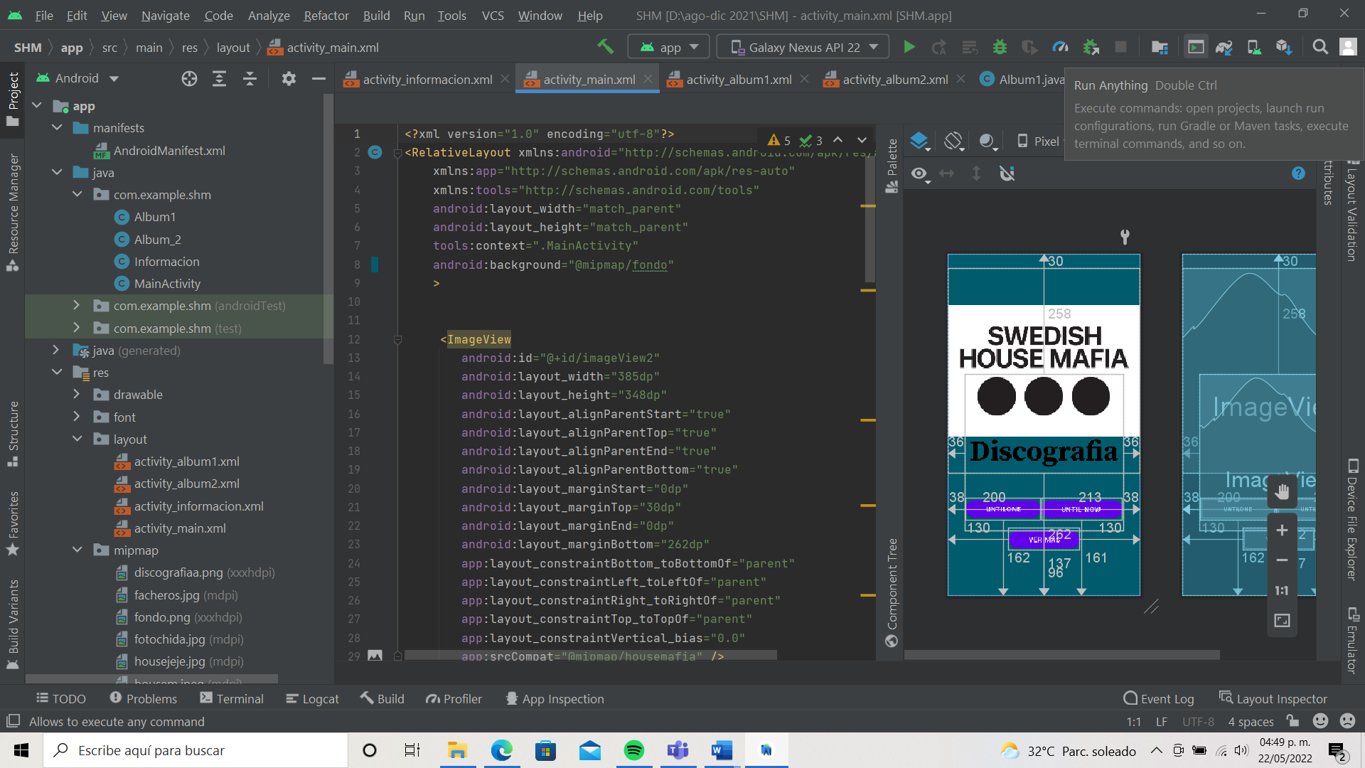Click the green Run app button
Viewport: 1365px width, 768px height.
(x=909, y=47)
